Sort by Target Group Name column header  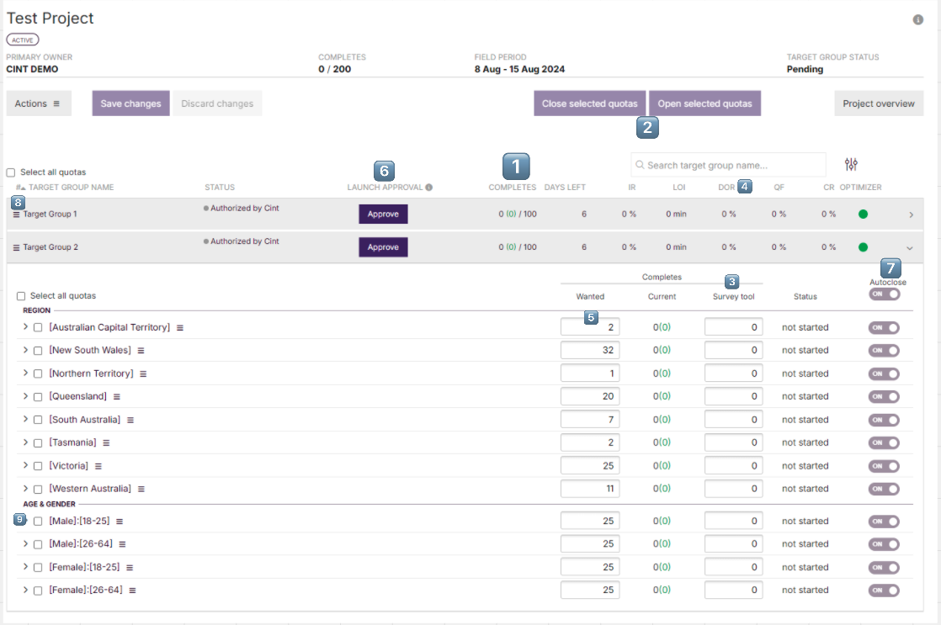click(71, 188)
